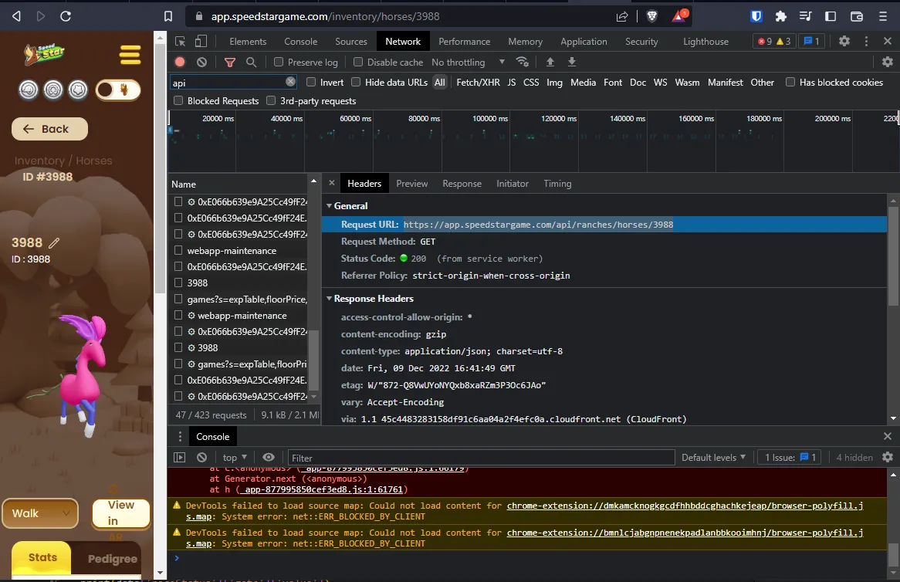This screenshot has width=900, height=582.
Task: Filter requests by Img type
Action: click(x=554, y=82)
